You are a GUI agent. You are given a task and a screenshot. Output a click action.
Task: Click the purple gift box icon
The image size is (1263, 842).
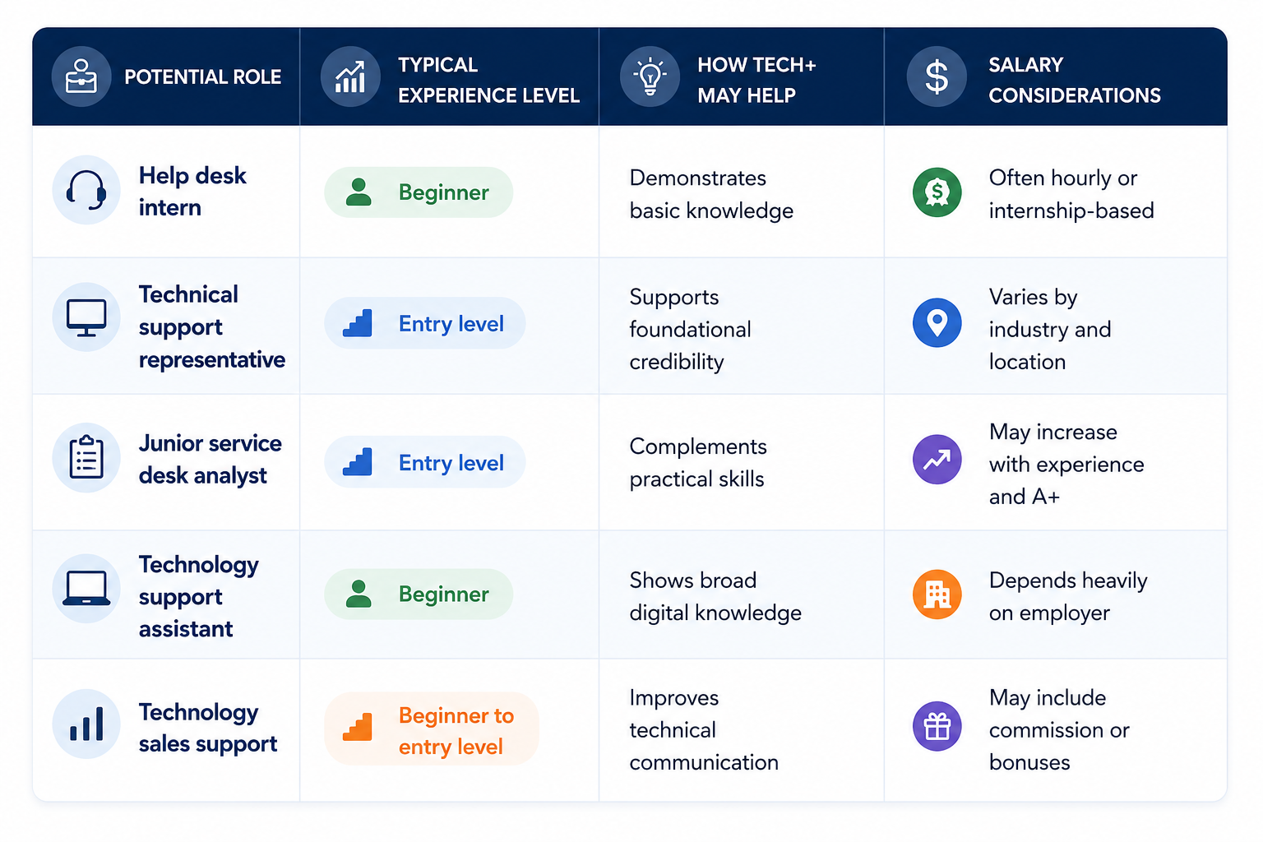pos(937,727)
